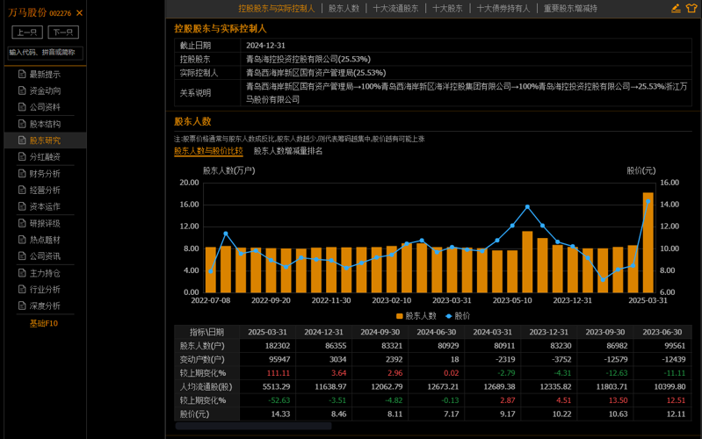Switch to 控股股东与实际控制人 top tab
The image size is (702, 439).
pos(276,9)
